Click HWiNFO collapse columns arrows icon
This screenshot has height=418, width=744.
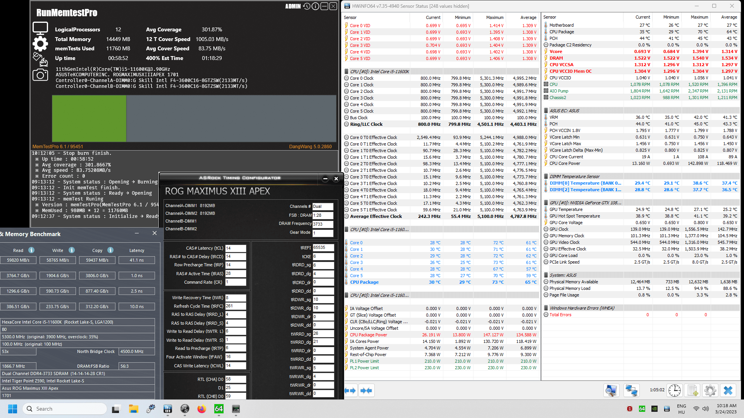click(x=366, y=391)
